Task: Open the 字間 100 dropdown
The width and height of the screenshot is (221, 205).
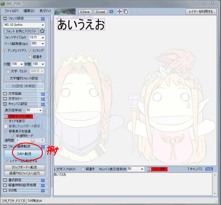Action: point(43,64)
